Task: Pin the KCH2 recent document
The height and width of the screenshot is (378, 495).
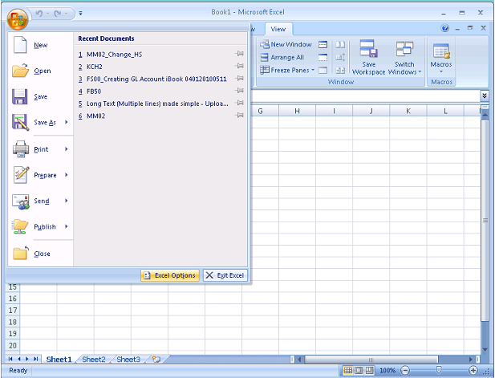Action: tap(239, 67)
